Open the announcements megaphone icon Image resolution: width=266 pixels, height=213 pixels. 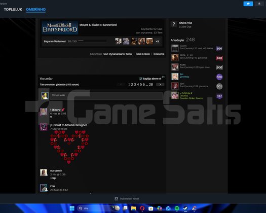pyautogui.click(x=248, y=4)
